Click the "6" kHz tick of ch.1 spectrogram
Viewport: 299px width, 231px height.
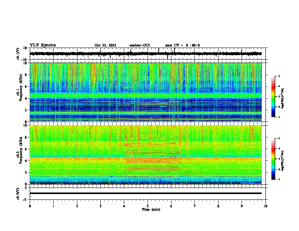coord(26,86)
